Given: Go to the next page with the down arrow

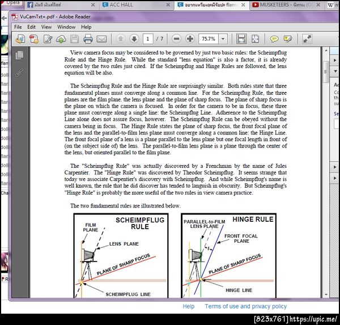Looking at the screenshot, I should 134,39.
